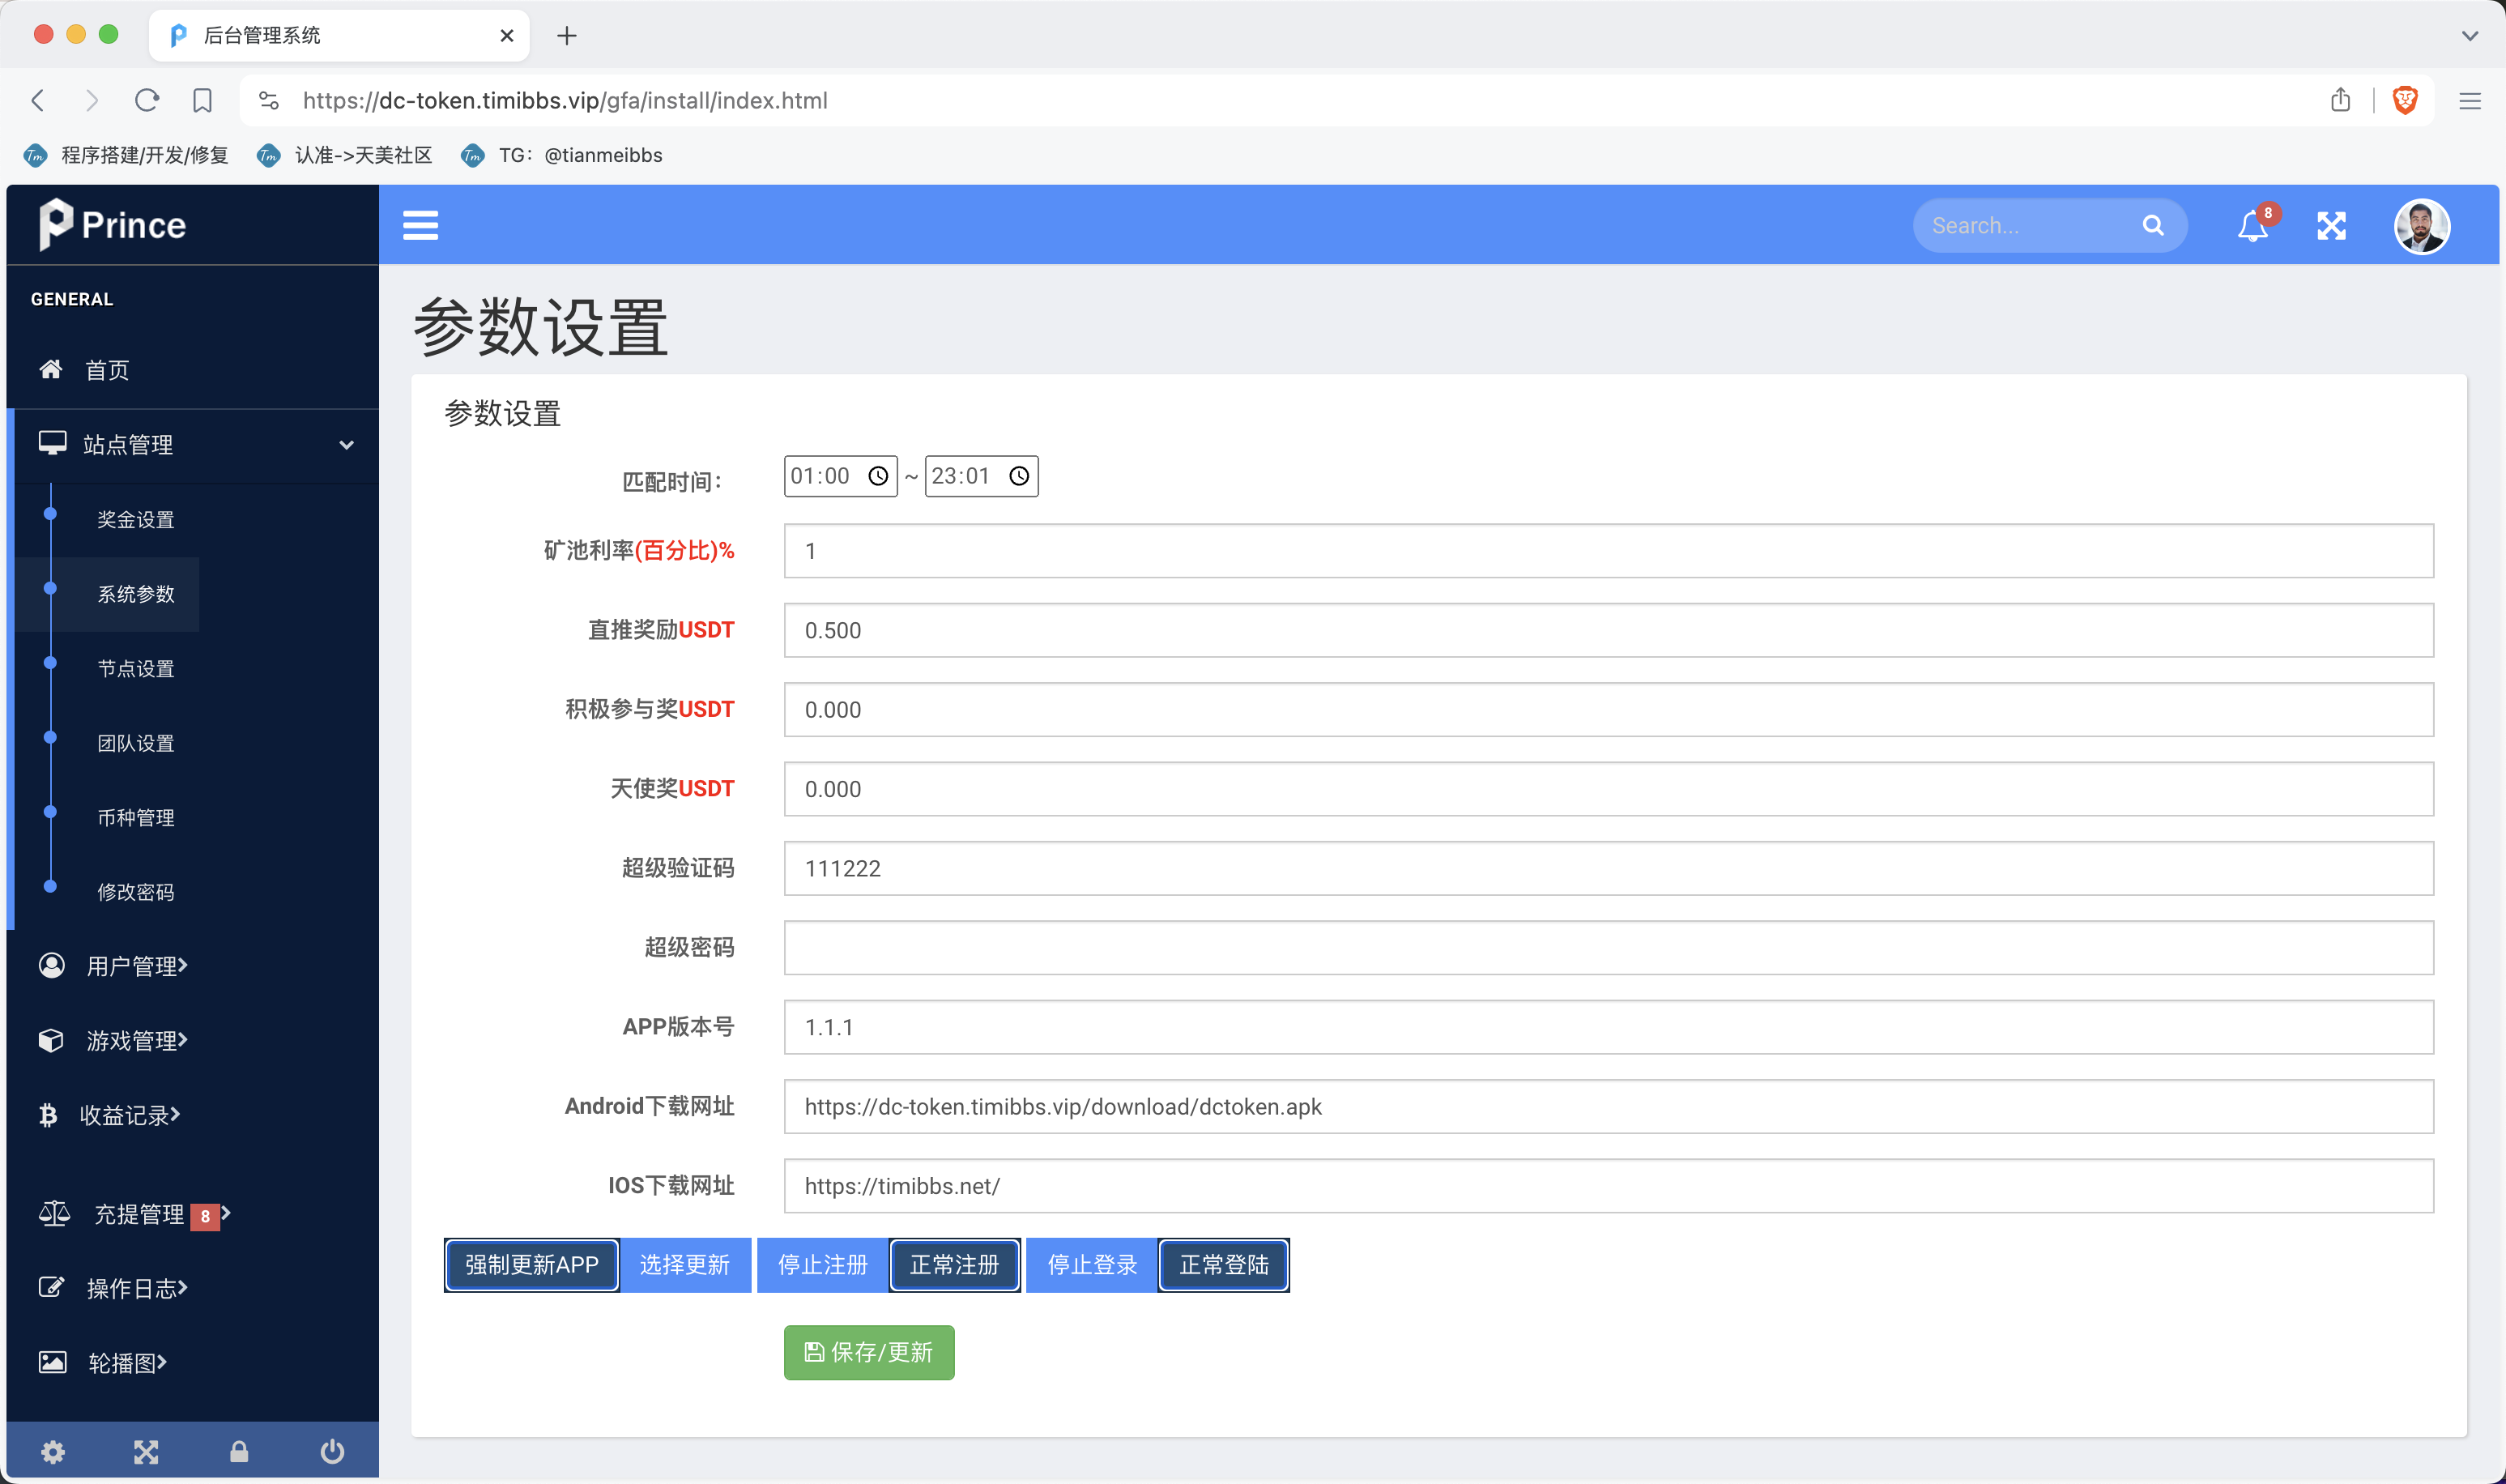Screen dimensions: 2506x1484
Task: Bookmark this page icon
Action: tap(202, 100)
